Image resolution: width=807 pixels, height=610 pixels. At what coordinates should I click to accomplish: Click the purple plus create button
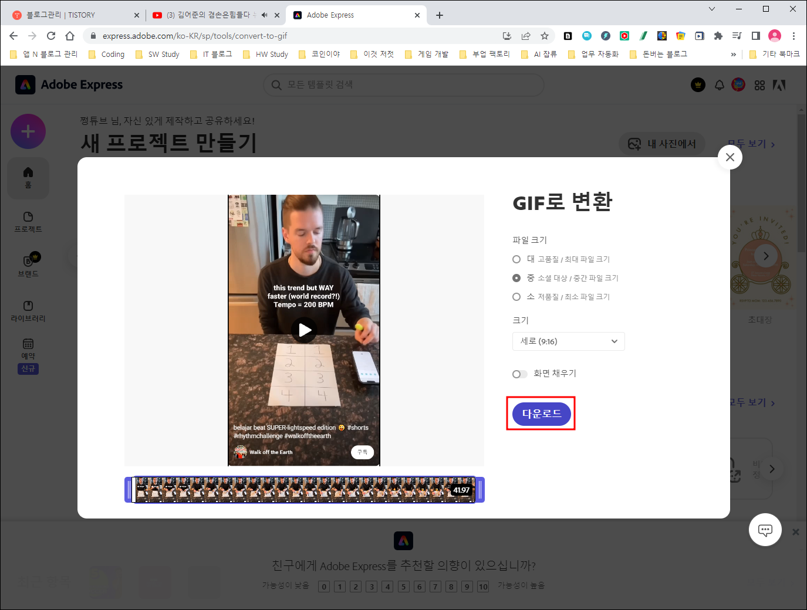pos(28,131)
